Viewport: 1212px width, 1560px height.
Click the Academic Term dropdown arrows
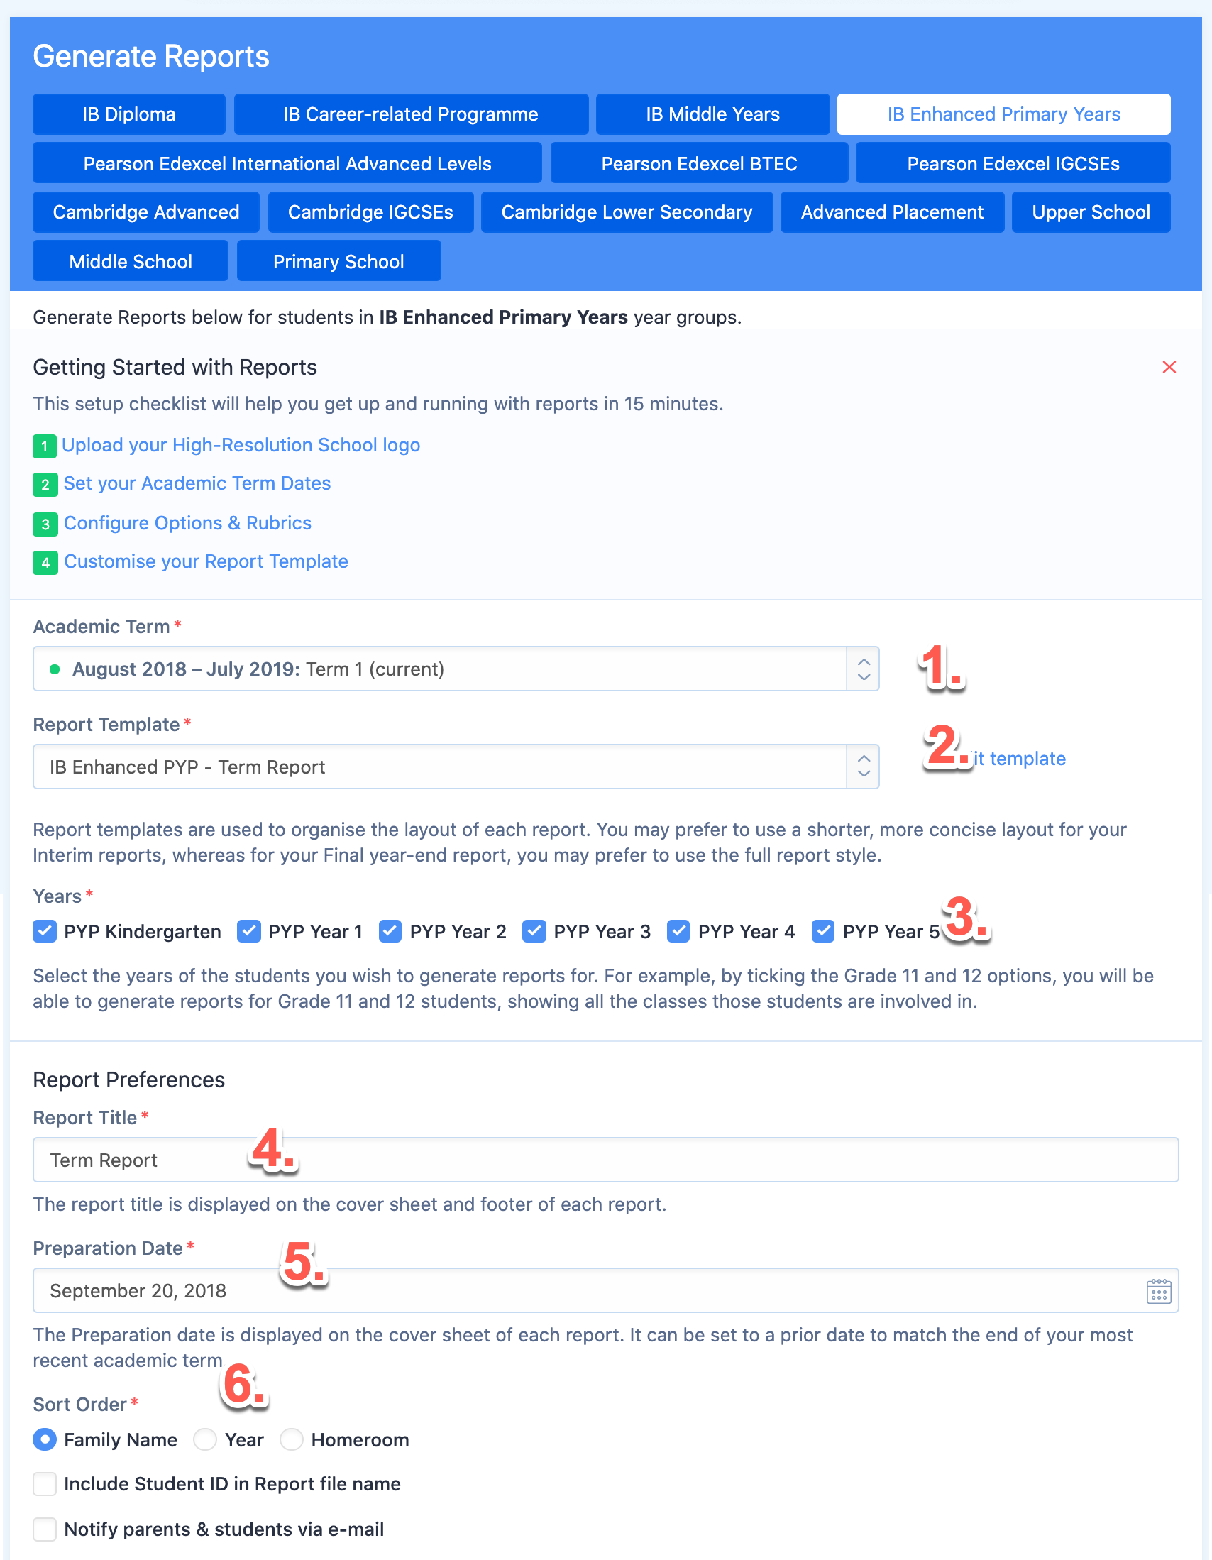[864, 669]
